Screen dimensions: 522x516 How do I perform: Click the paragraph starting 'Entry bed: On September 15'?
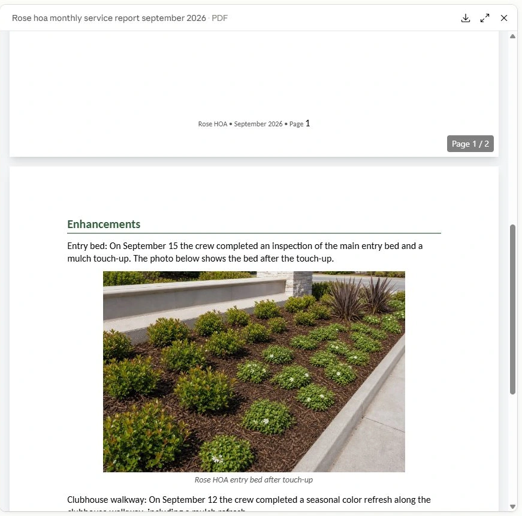[x=245, y=252]
